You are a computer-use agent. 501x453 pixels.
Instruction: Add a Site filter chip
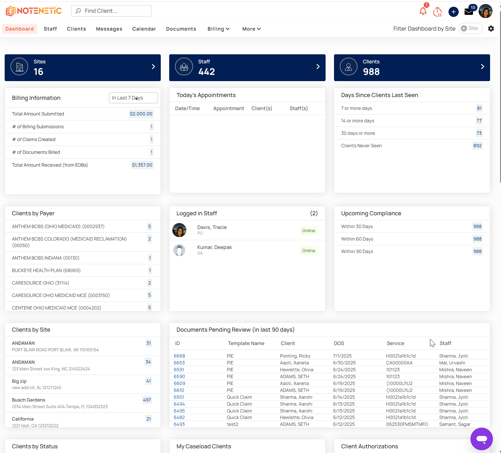click(470, 28)
